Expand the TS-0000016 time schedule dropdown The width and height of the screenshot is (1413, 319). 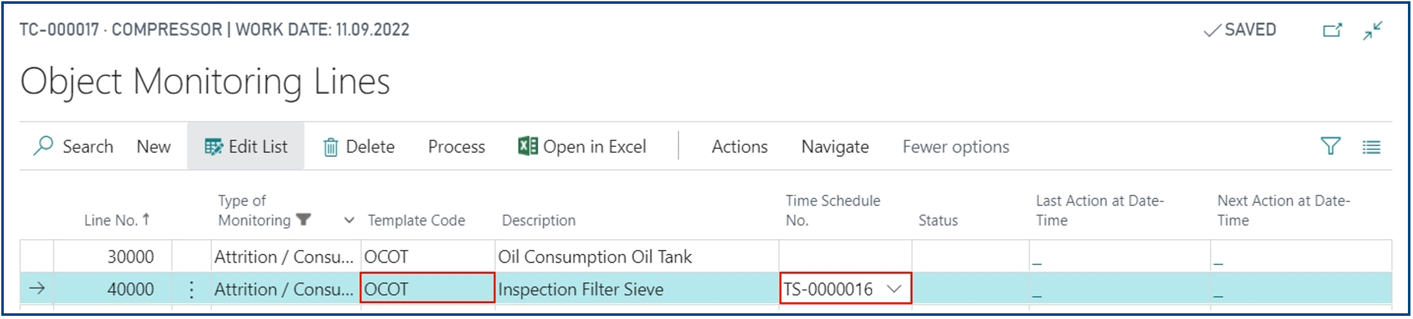point(894,289)
